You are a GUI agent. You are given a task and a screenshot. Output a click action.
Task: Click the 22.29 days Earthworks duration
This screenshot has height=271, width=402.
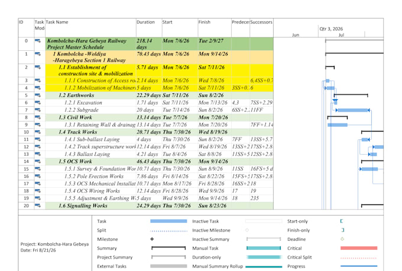(149, 95)
